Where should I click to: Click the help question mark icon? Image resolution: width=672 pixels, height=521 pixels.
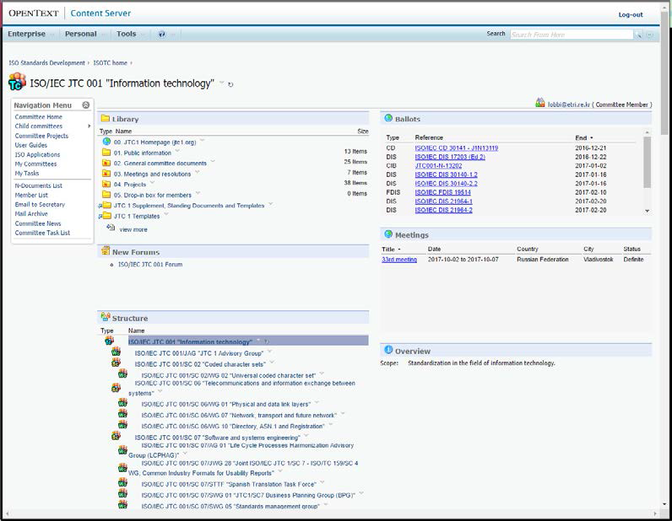(x=161, y=35)
